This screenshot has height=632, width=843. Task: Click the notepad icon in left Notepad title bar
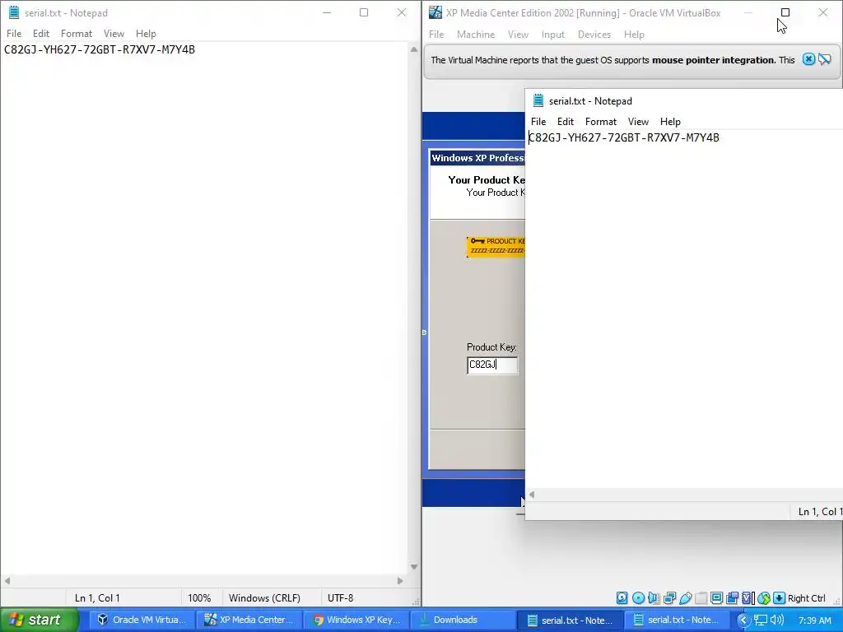14,12
